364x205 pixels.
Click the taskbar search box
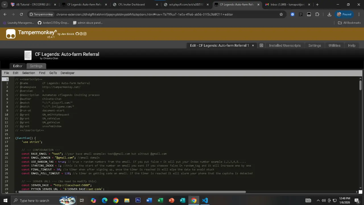coord(44,200)
